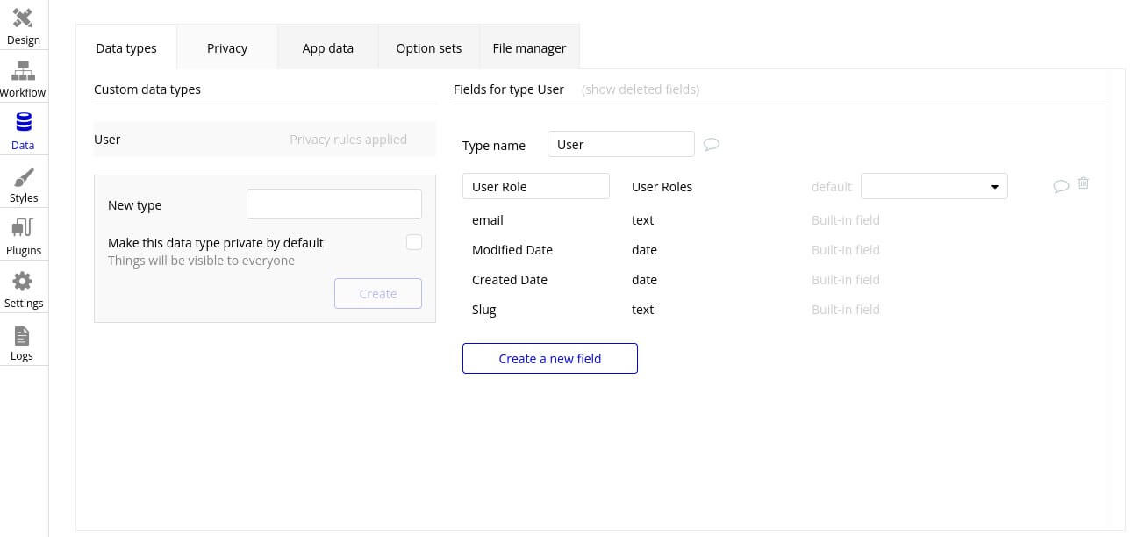Delete the User Role field with trash icon
Screen dimensions: 1131x537
click(x=1084, y=183)
